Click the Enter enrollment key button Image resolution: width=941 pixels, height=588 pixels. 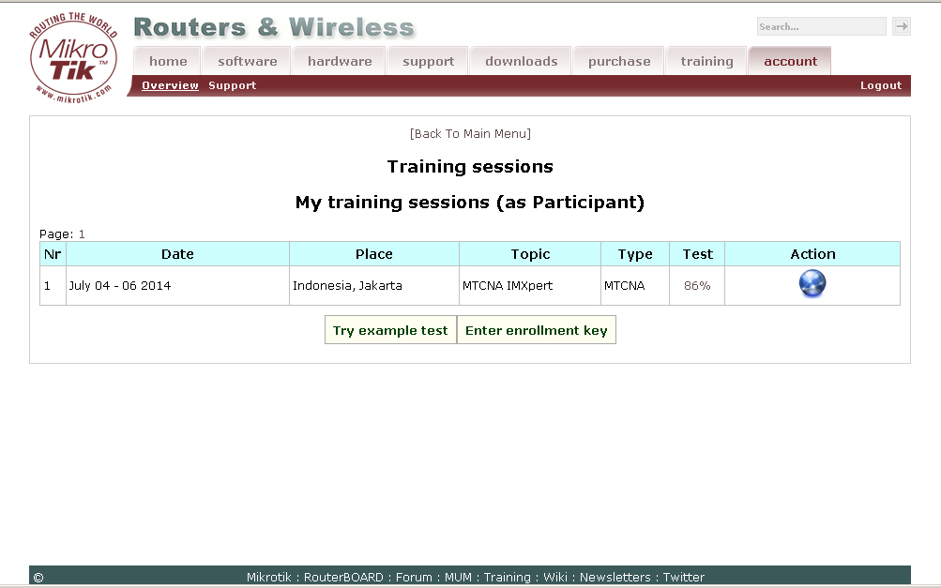point(537,330)
